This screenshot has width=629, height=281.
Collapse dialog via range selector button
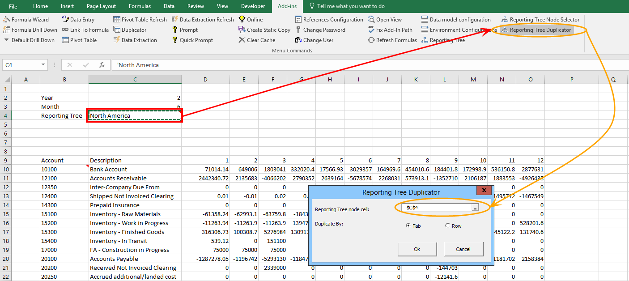click(475, 208)
